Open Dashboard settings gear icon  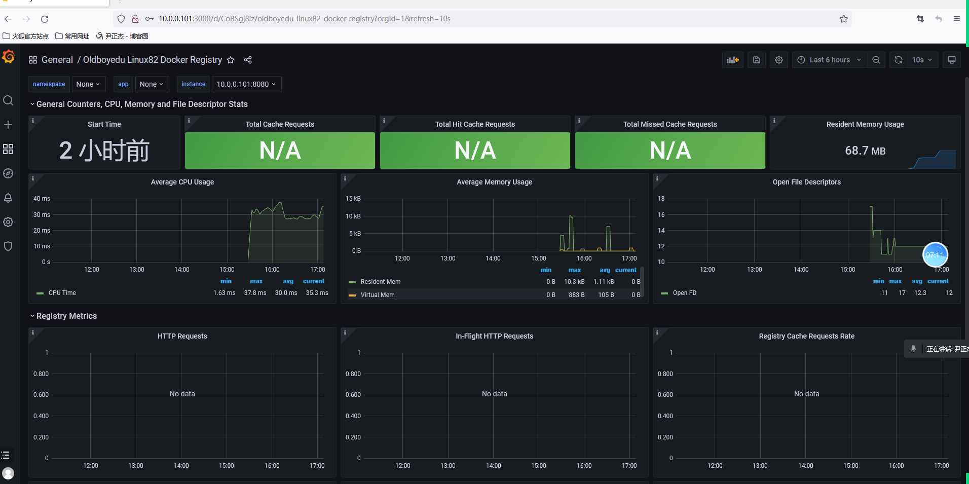pos(779,60)
